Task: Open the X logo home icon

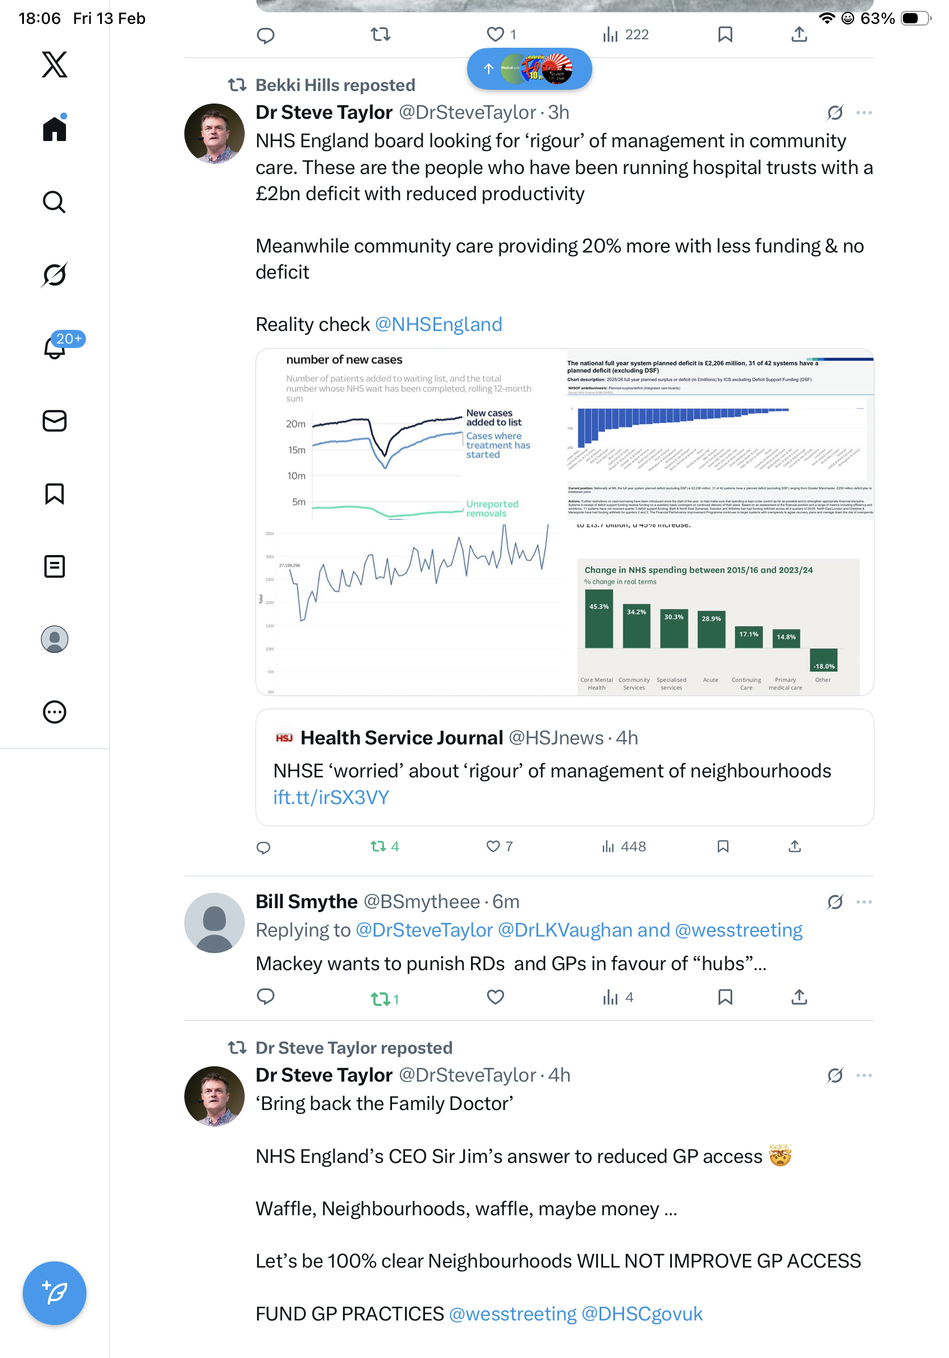Action: click(55, 64)
